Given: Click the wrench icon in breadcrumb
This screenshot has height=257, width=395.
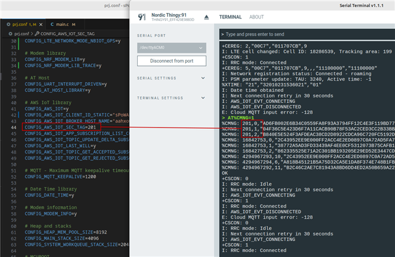Looking at the screenshot, I should point(37,34).
